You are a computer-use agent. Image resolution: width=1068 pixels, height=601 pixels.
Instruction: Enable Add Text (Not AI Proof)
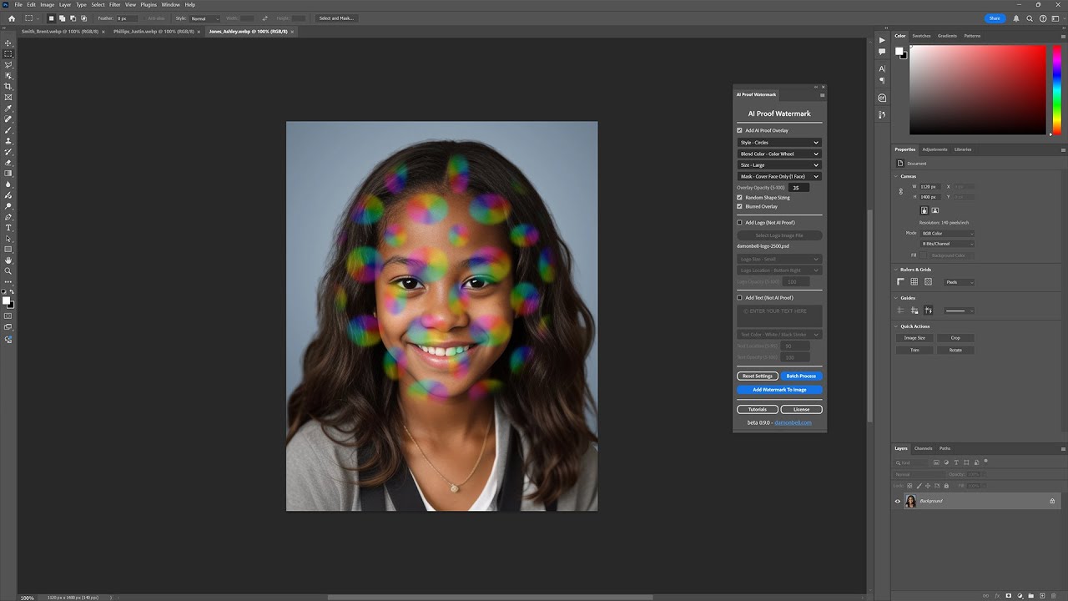739,297
